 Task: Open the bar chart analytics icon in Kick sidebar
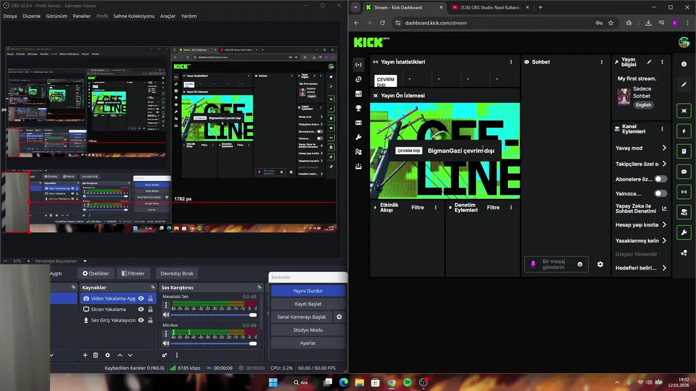click(x=358, y=94)
